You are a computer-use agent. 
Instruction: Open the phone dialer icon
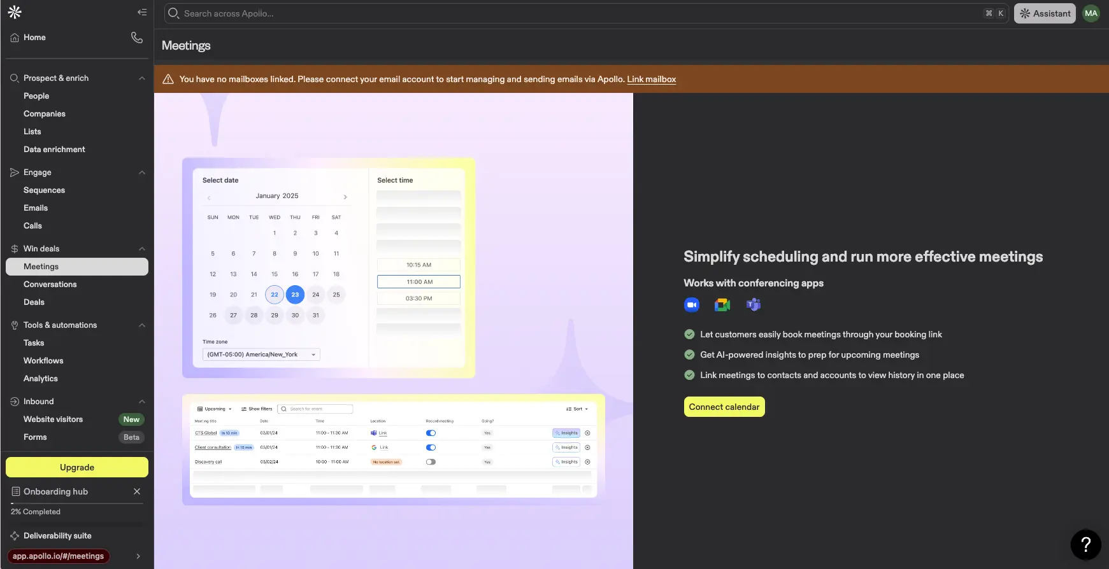coord(137,38)
